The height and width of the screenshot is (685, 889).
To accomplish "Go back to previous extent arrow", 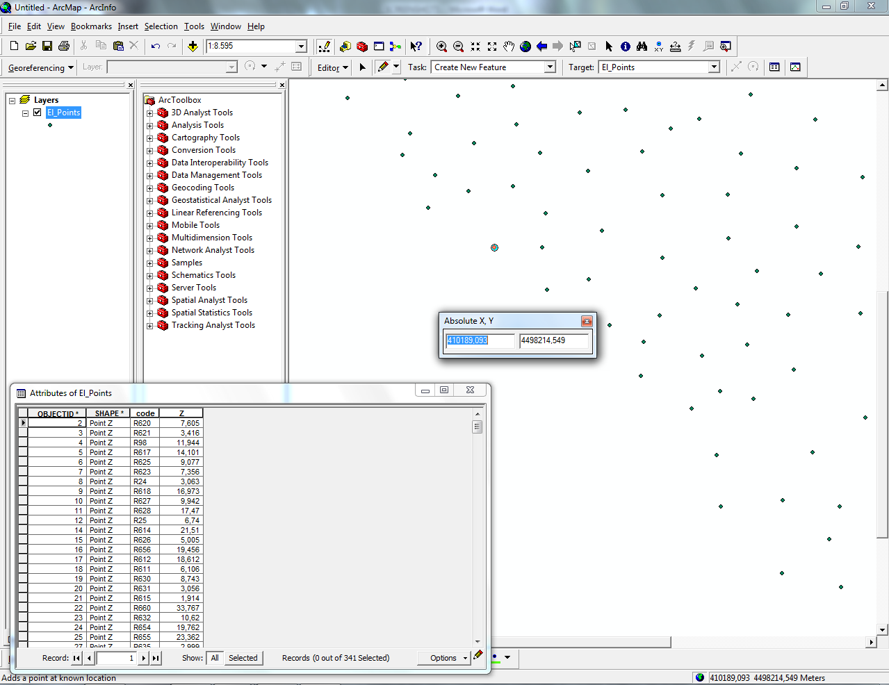I will point(542,47).
